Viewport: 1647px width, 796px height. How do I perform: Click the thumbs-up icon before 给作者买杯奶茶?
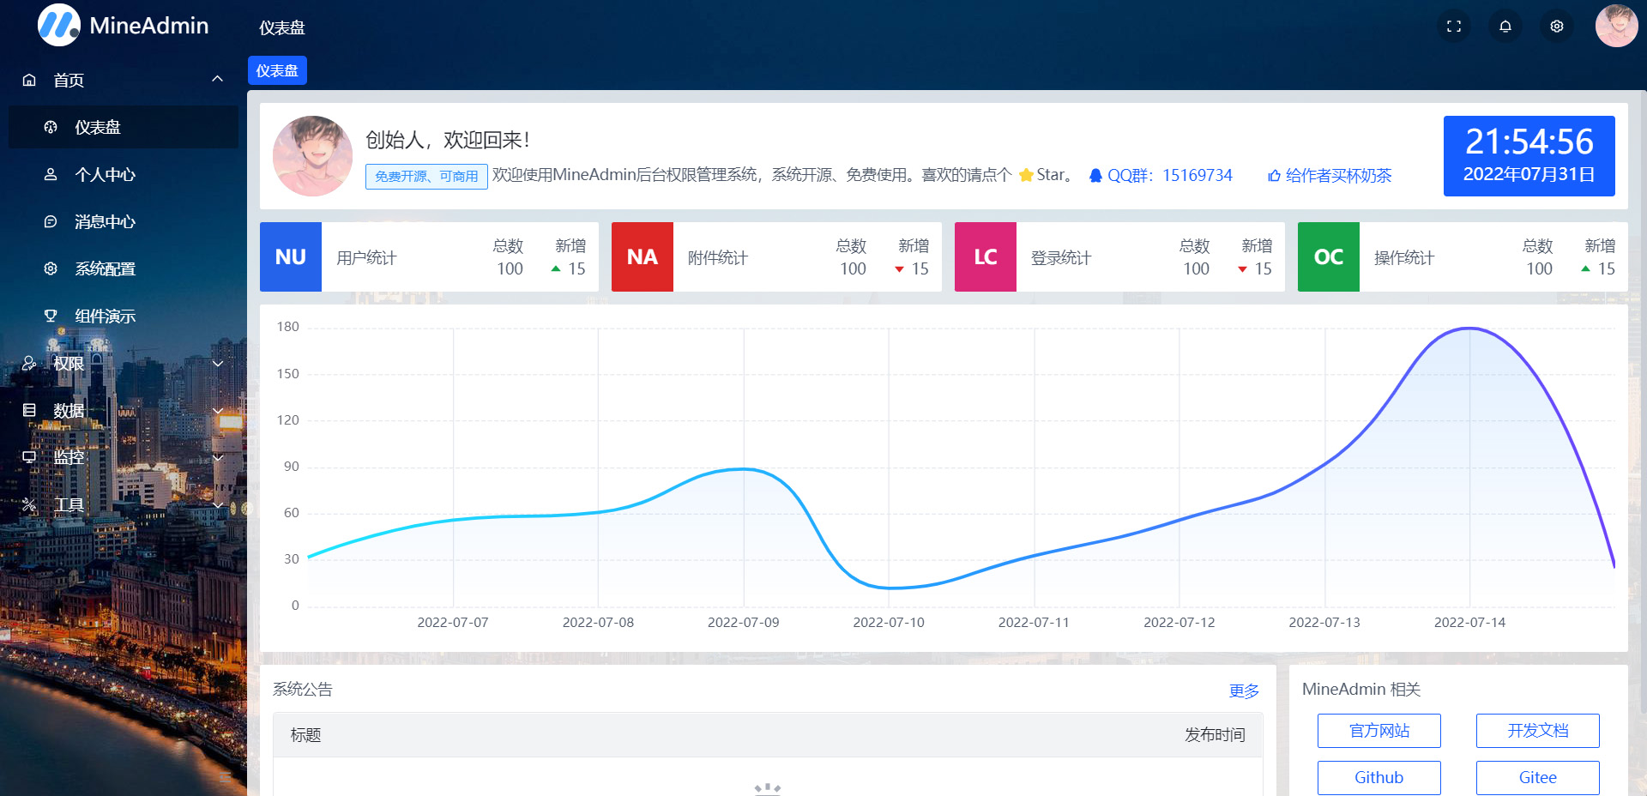(x=1275, y=176)
